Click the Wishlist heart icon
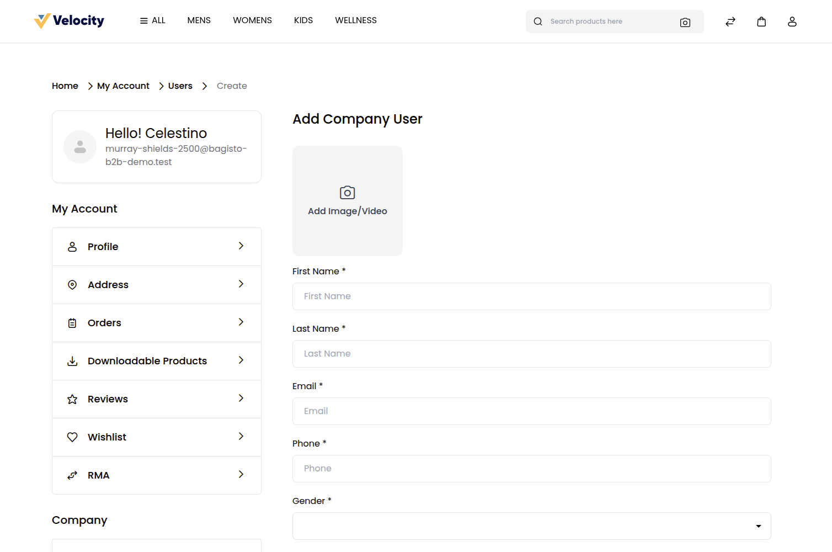The image size is (832, 552). (x=72, y=437)
